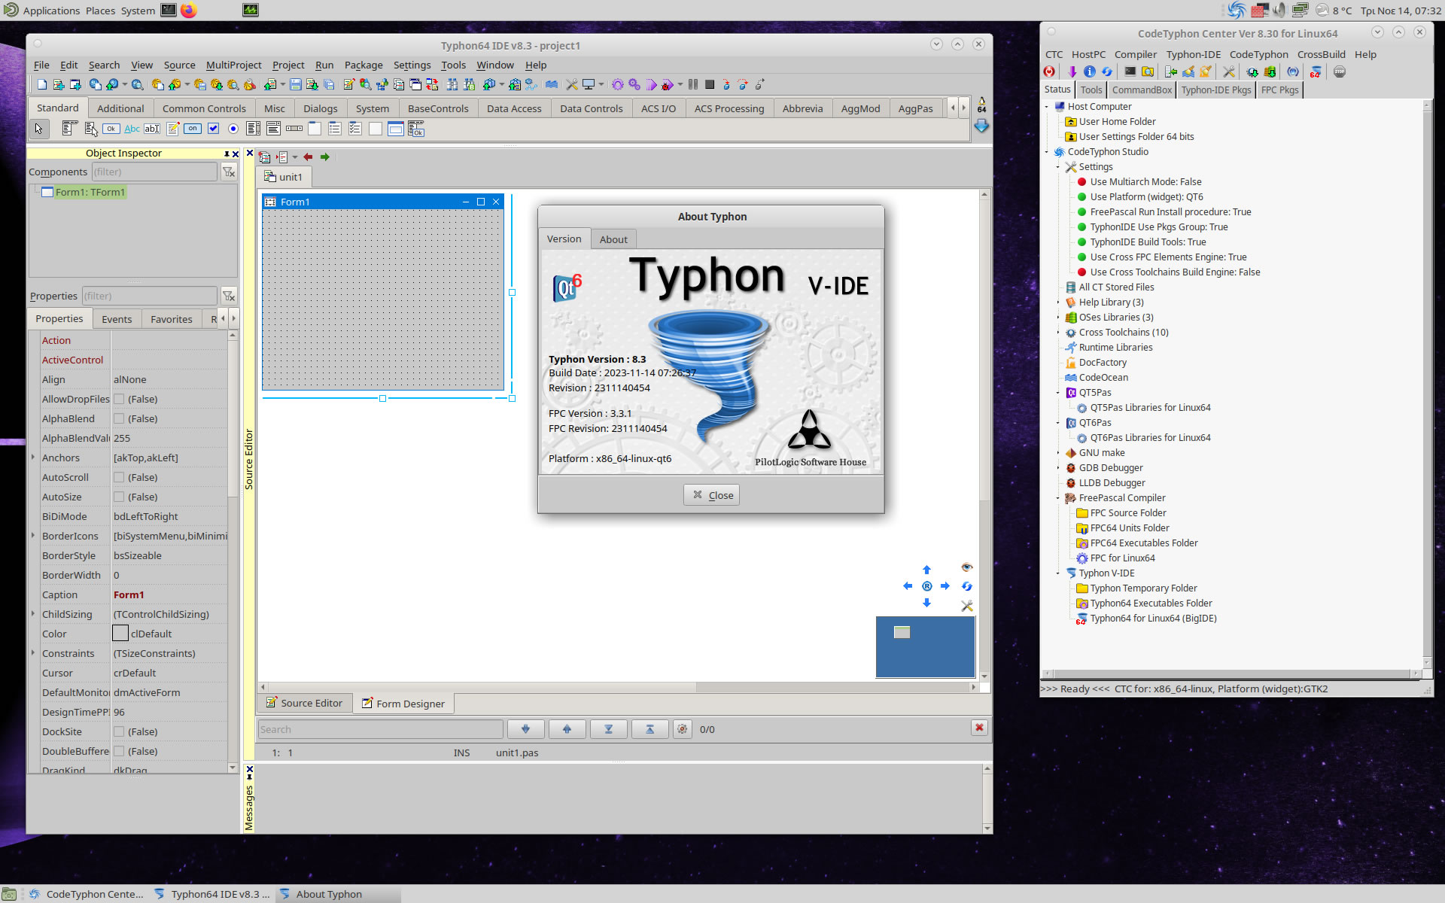Toggle the AlphaBlend checkbox

(119, 418)
